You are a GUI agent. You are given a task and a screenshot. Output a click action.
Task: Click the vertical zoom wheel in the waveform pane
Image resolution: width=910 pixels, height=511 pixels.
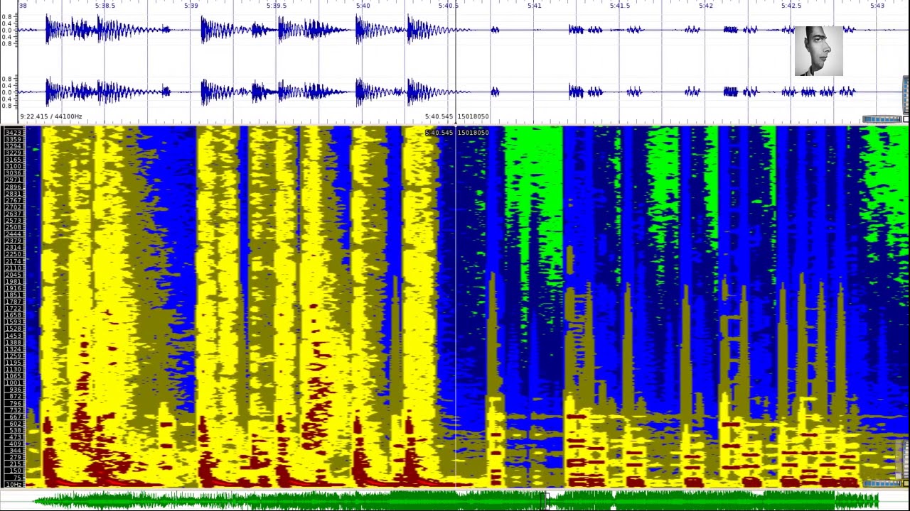(x=906, y=94)
